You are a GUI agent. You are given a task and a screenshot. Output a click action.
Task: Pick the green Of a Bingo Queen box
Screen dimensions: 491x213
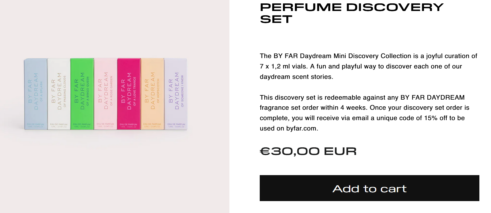[82, 94]
